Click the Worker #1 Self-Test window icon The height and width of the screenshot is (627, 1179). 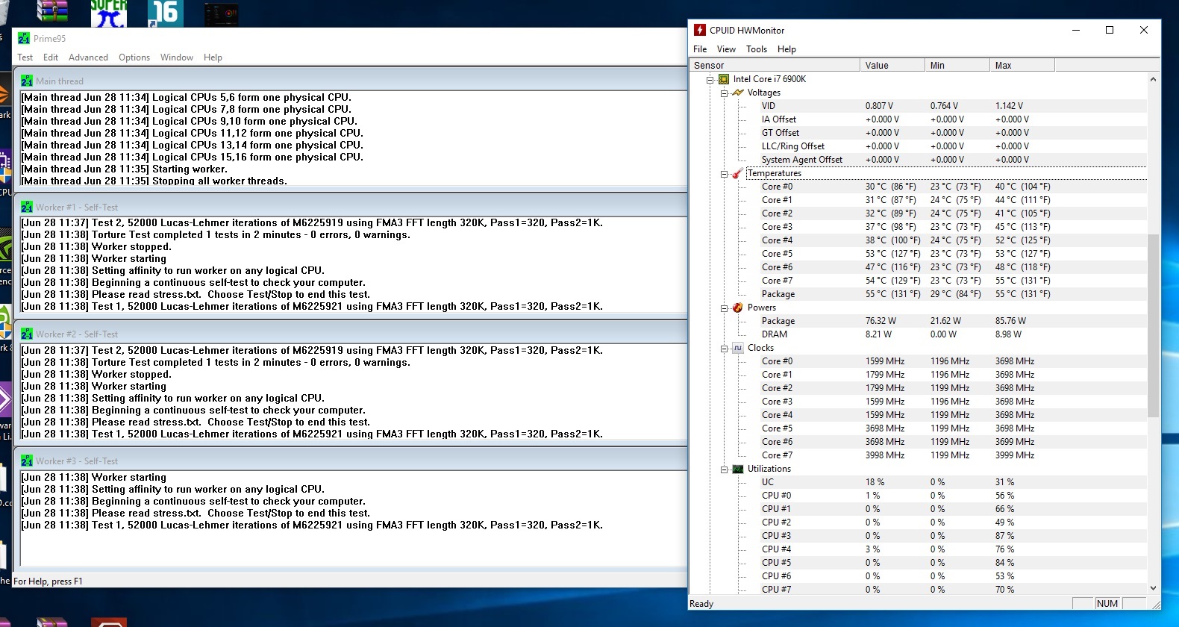(27, 207)
